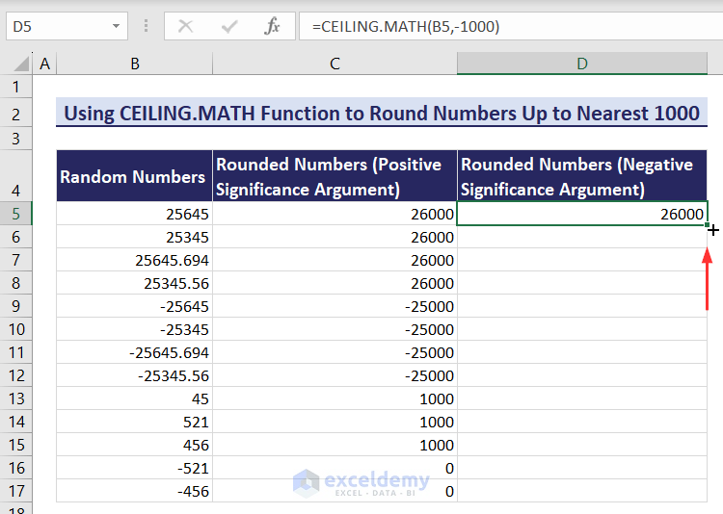Select column A header
The height and width of the screenshot is (514, 723).
click(x=44, y=64)
